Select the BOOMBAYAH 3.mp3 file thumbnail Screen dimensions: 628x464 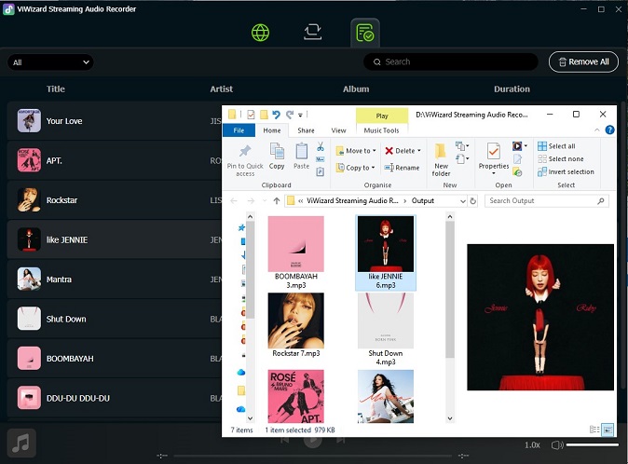(x=296, y=244)
